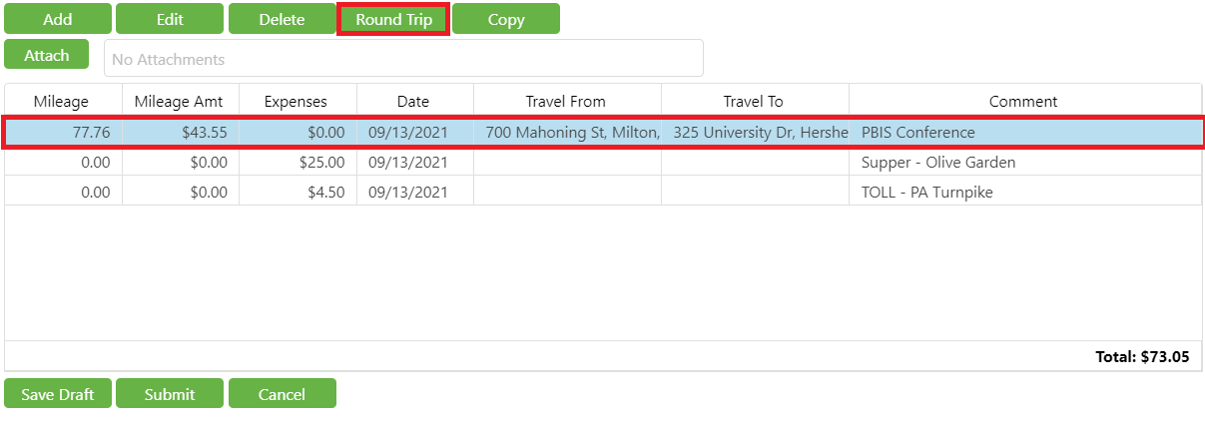Screen dimensions: 1205x422
Task: Click the Date column header
Action: click(x=413, y=101)
